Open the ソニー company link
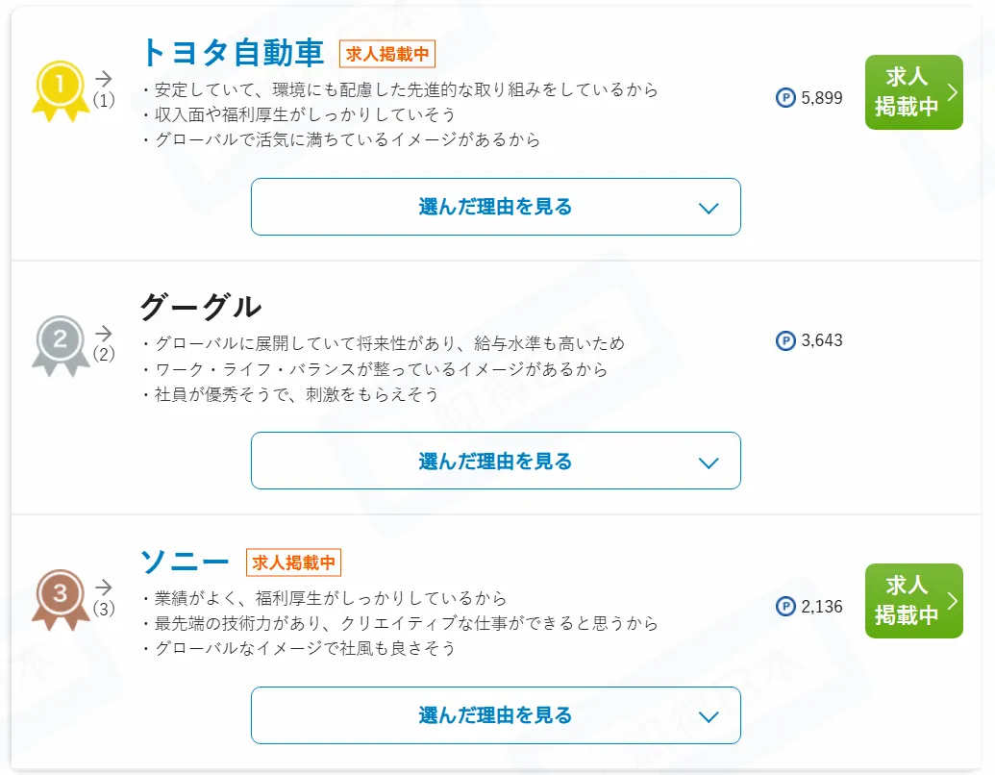This screenshot has width=995, height=775. click(186, 562)
